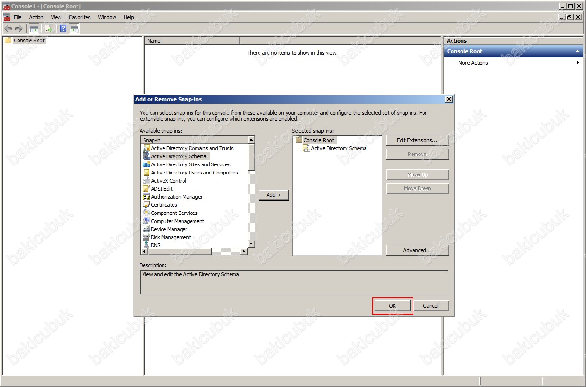586x387 pixels.
Task: Click the Back arrow toolbar icon
Action: [x=8, y=29]
